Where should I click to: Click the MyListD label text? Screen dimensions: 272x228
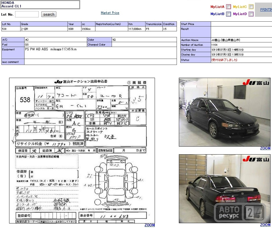pos(240,14)
